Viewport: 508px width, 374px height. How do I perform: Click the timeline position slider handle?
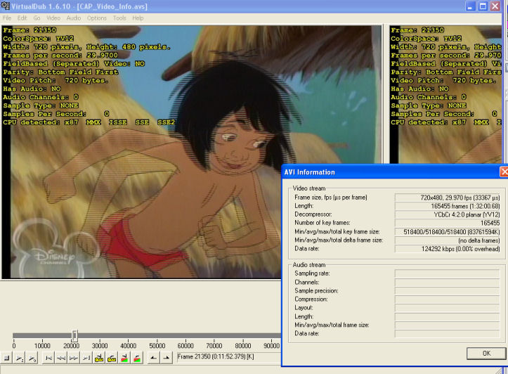pyautogui.click(x=74, y=335)
